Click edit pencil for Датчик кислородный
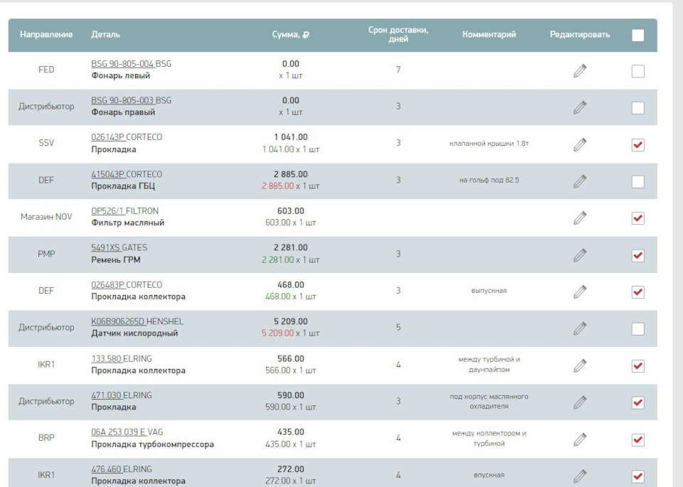 pos(579,328)
